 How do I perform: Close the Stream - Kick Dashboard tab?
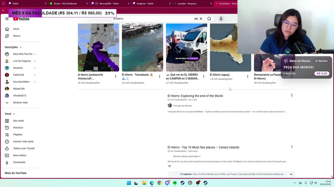[x=87, y=4]
